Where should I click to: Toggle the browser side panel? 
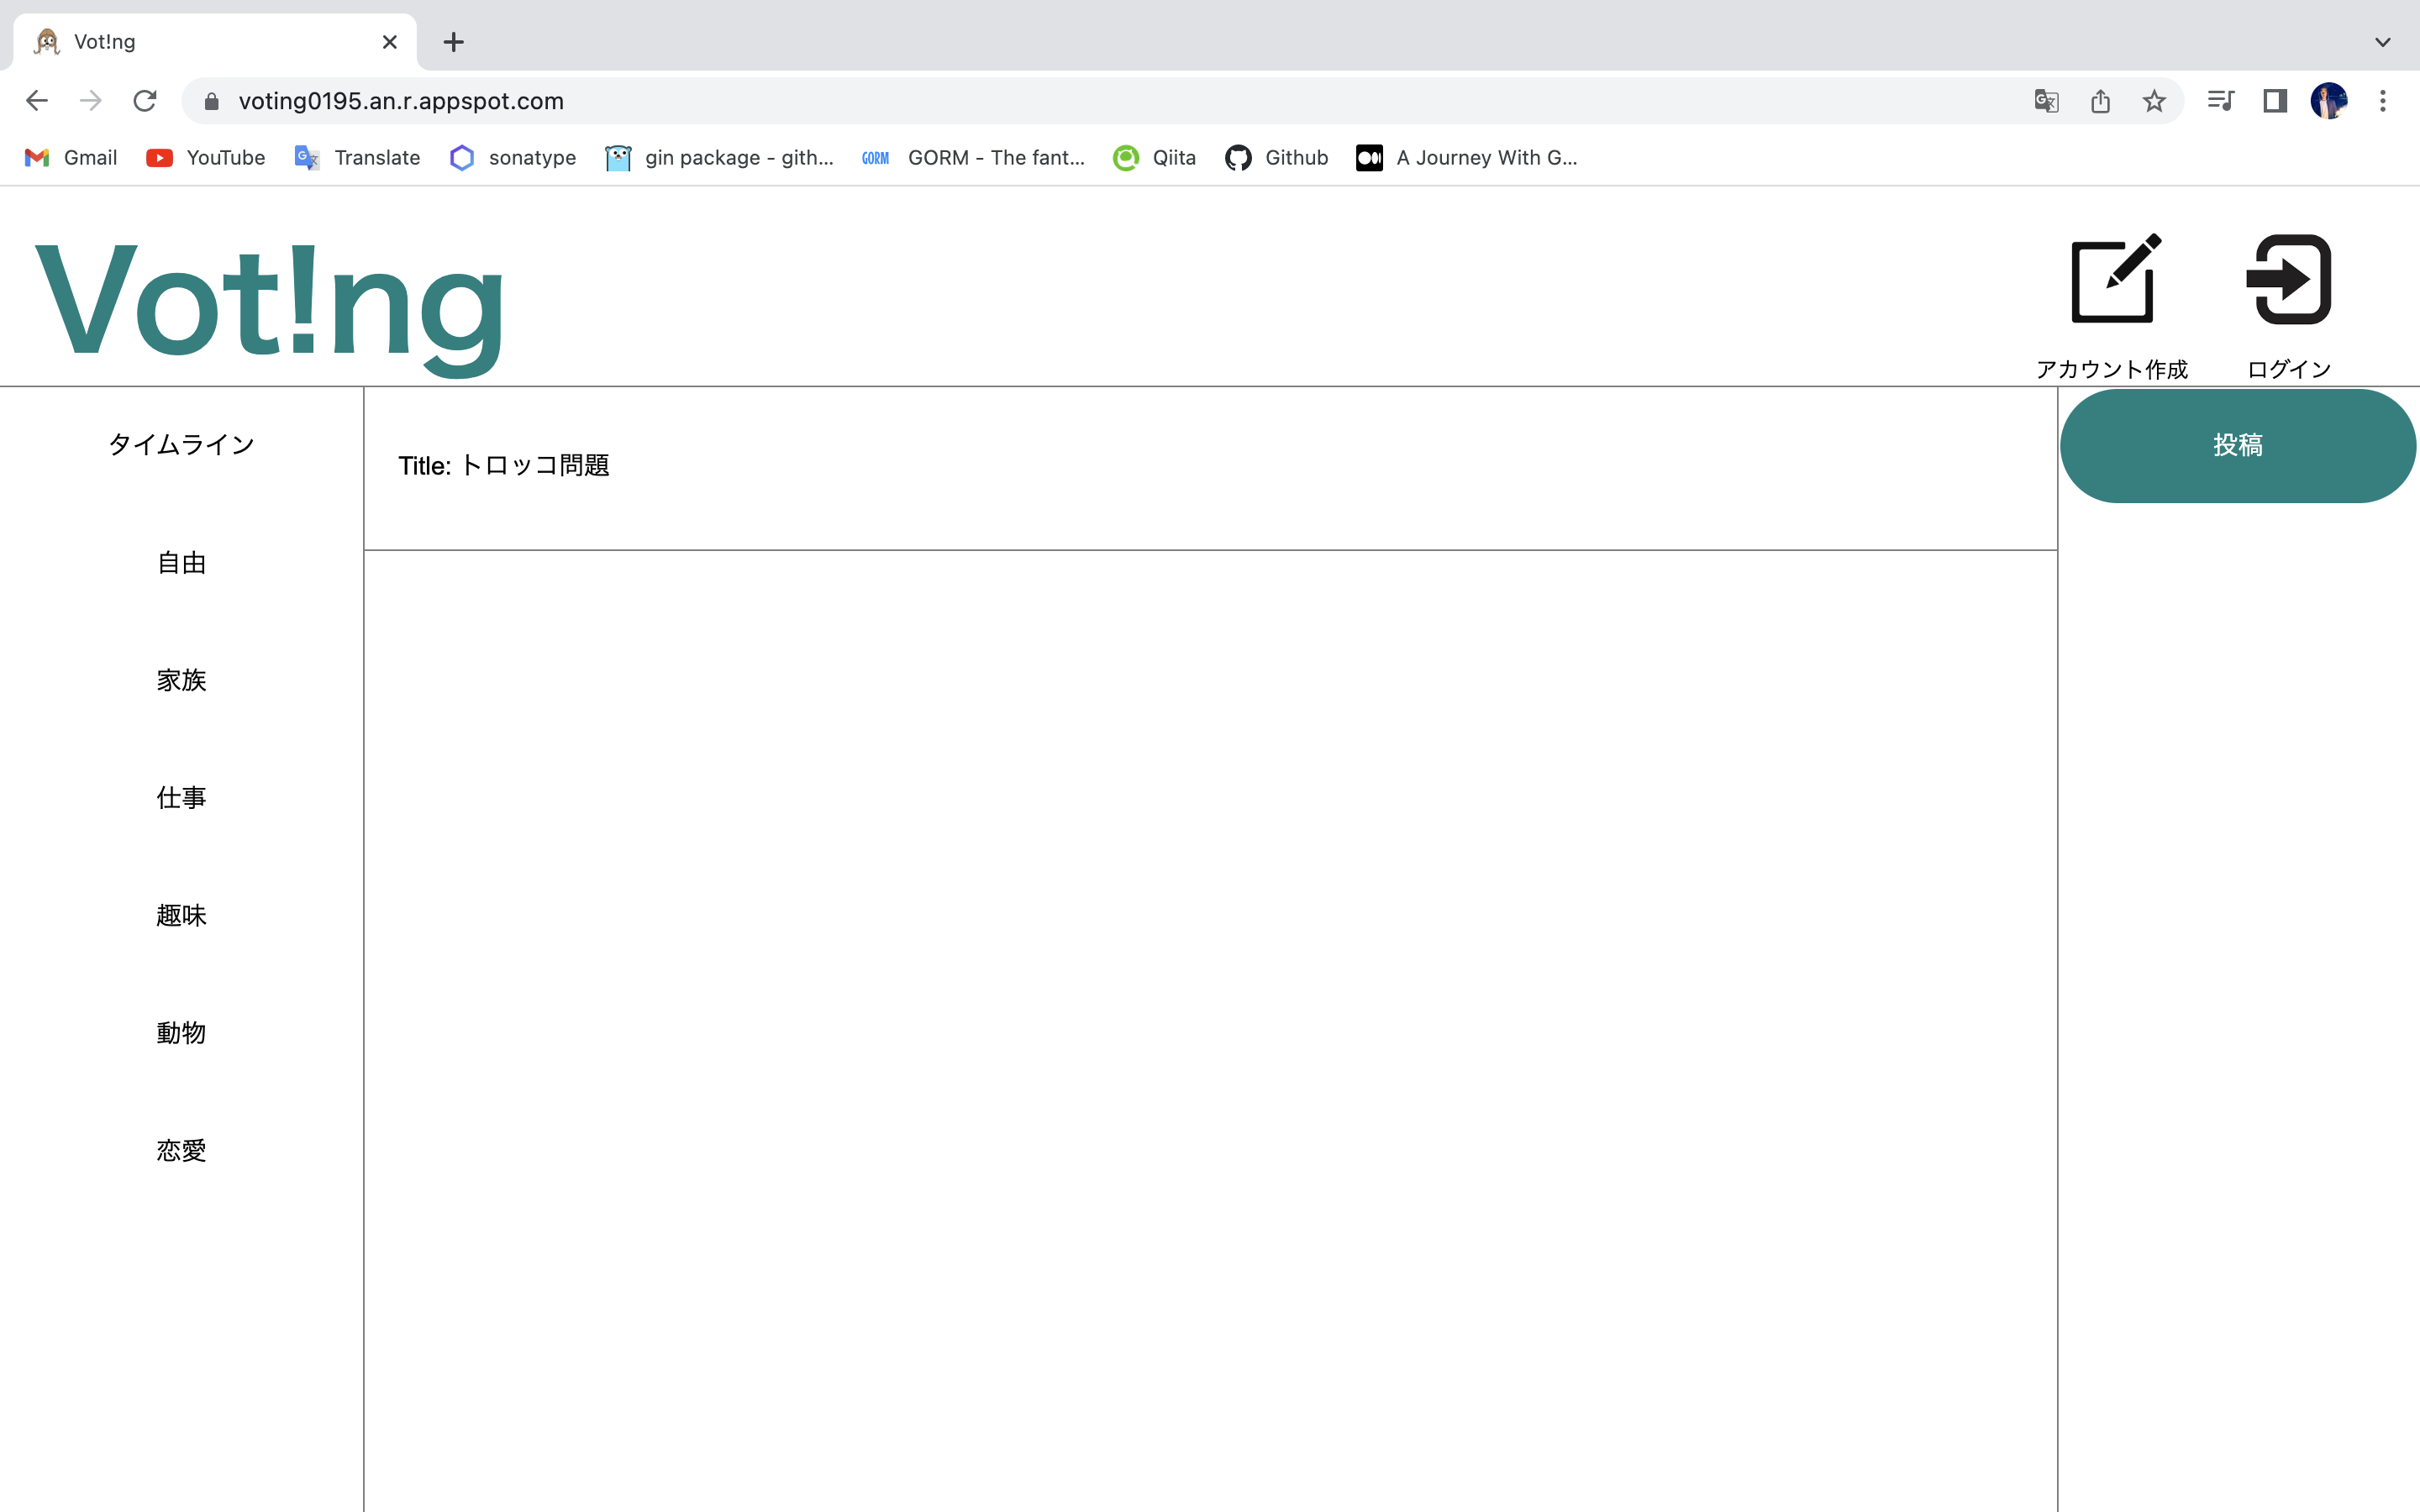[2275, 101]
